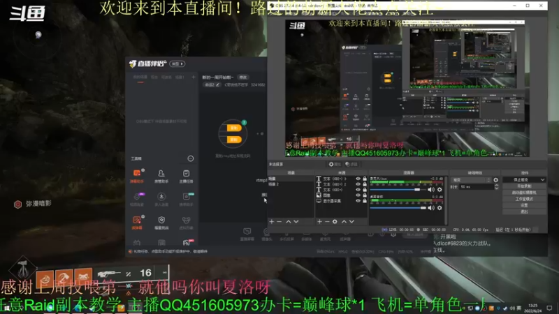Screen dimensions: 559x314
Task: Open the Windows taskbar clock
Action: click(532, 308)
